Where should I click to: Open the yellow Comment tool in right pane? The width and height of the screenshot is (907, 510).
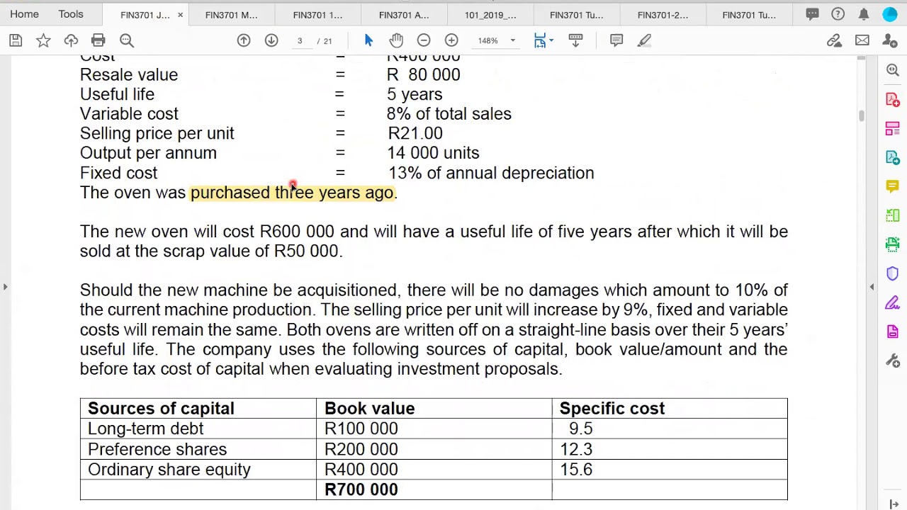point(893,186)
